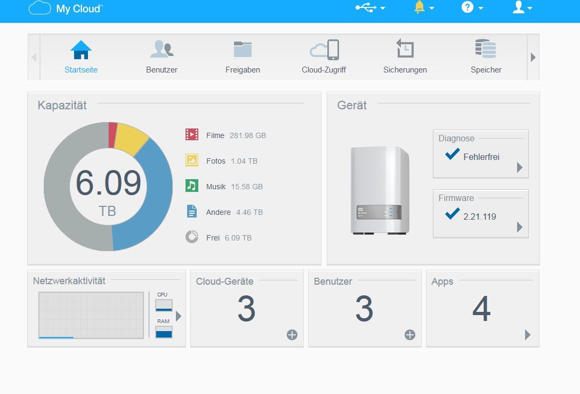Expand Netzwerkaktivität details arrow
580x394 pixels.
[179, 316]
